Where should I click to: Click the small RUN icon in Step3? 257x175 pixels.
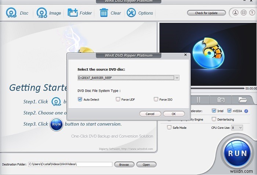(x=56, y=124)
